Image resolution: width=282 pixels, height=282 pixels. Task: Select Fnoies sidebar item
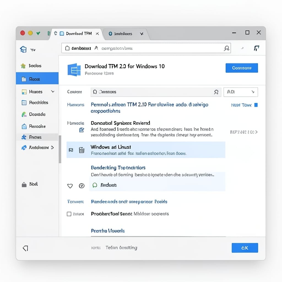coord(37,137)
